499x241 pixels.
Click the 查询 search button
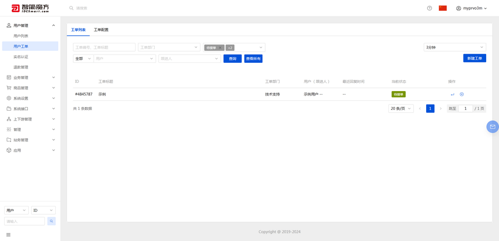coord(232,59)
